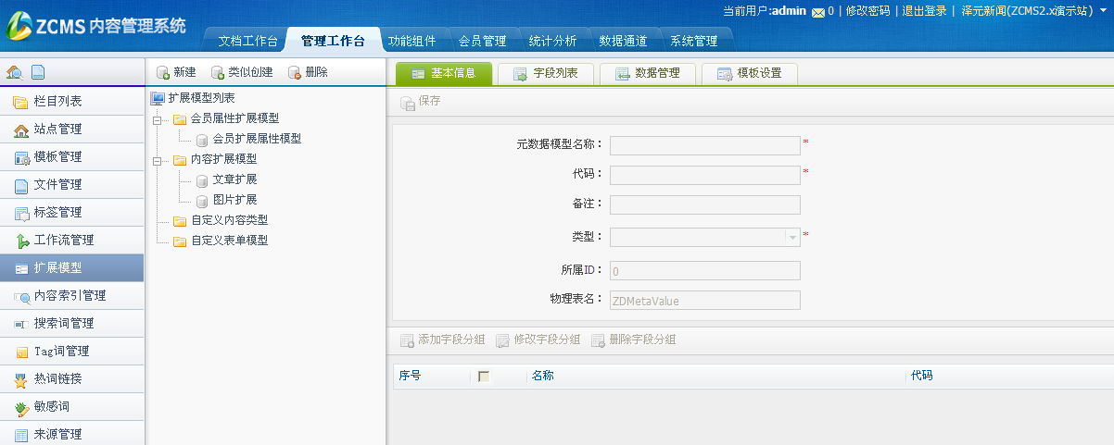Viewport: 1114px width, 445px height.
Task: Click the 删除 (Delete) toolbar icon
Action: click(x=295, y=72)
